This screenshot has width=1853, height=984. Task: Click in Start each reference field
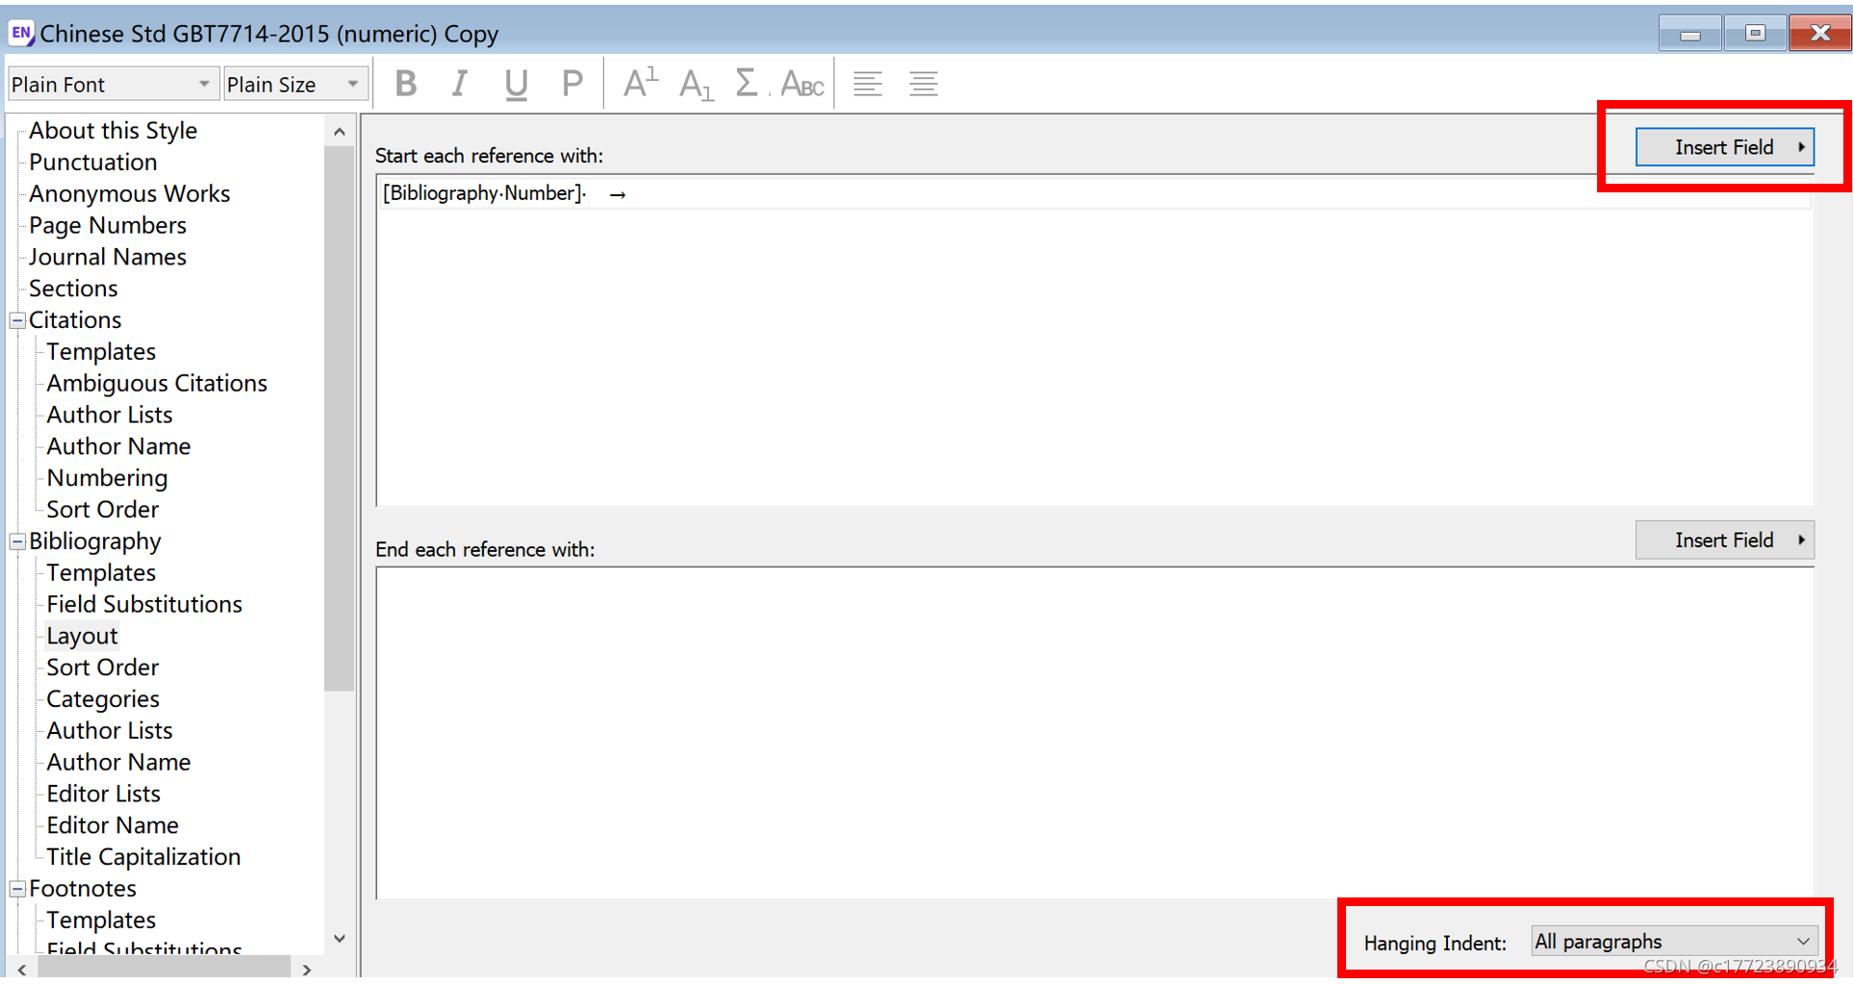[x=1095, y=341]
